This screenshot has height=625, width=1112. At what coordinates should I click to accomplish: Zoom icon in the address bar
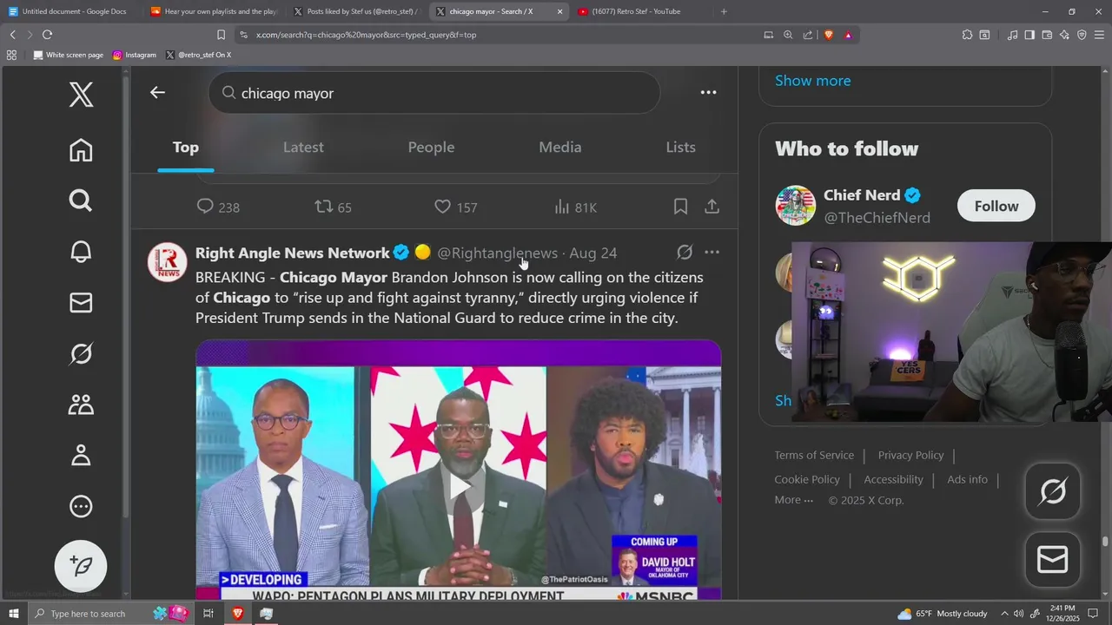(x=788, y=35)
